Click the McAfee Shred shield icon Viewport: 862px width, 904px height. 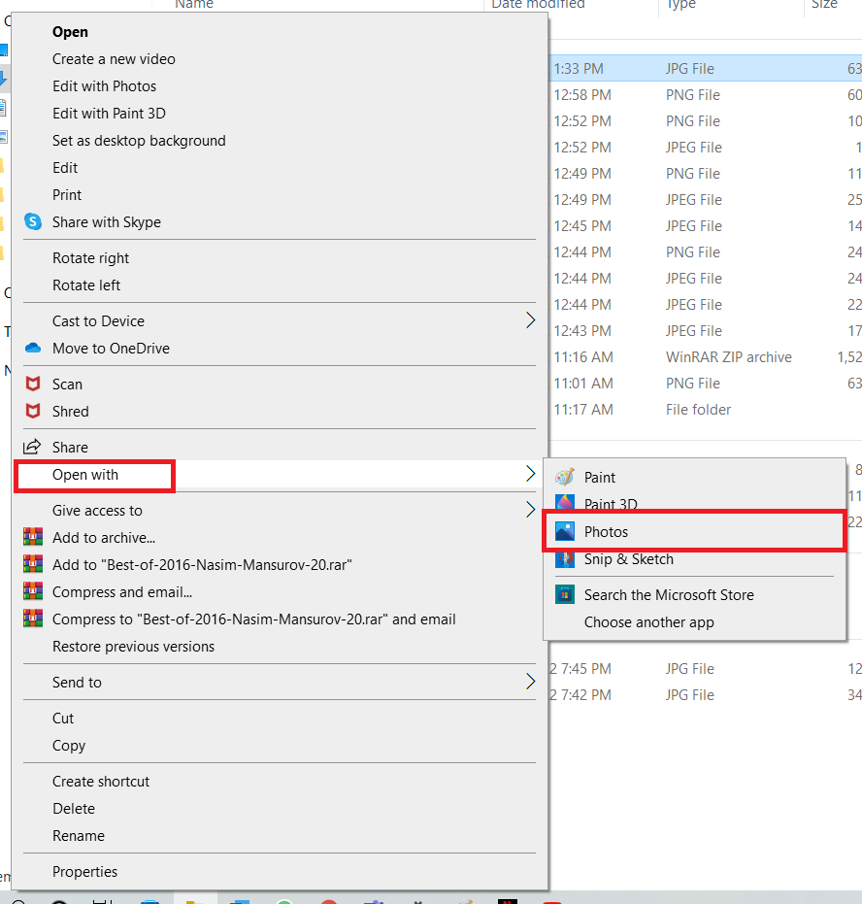click(33, 412)
